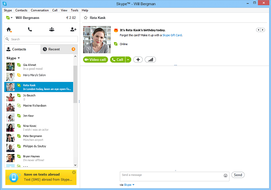Open the via Skype dropdown
The image size is (271, 190).
[129, 185]
